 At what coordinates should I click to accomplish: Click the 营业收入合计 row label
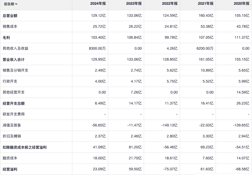pos(14,60)
